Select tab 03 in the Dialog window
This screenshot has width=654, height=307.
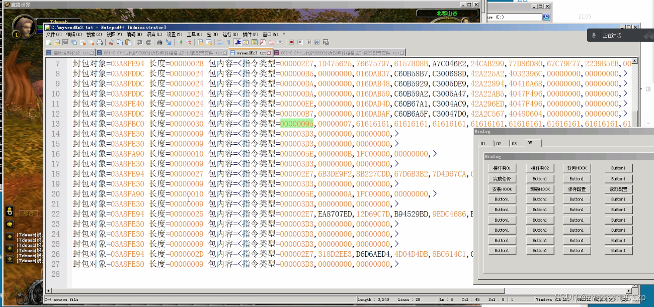(515, 143)
